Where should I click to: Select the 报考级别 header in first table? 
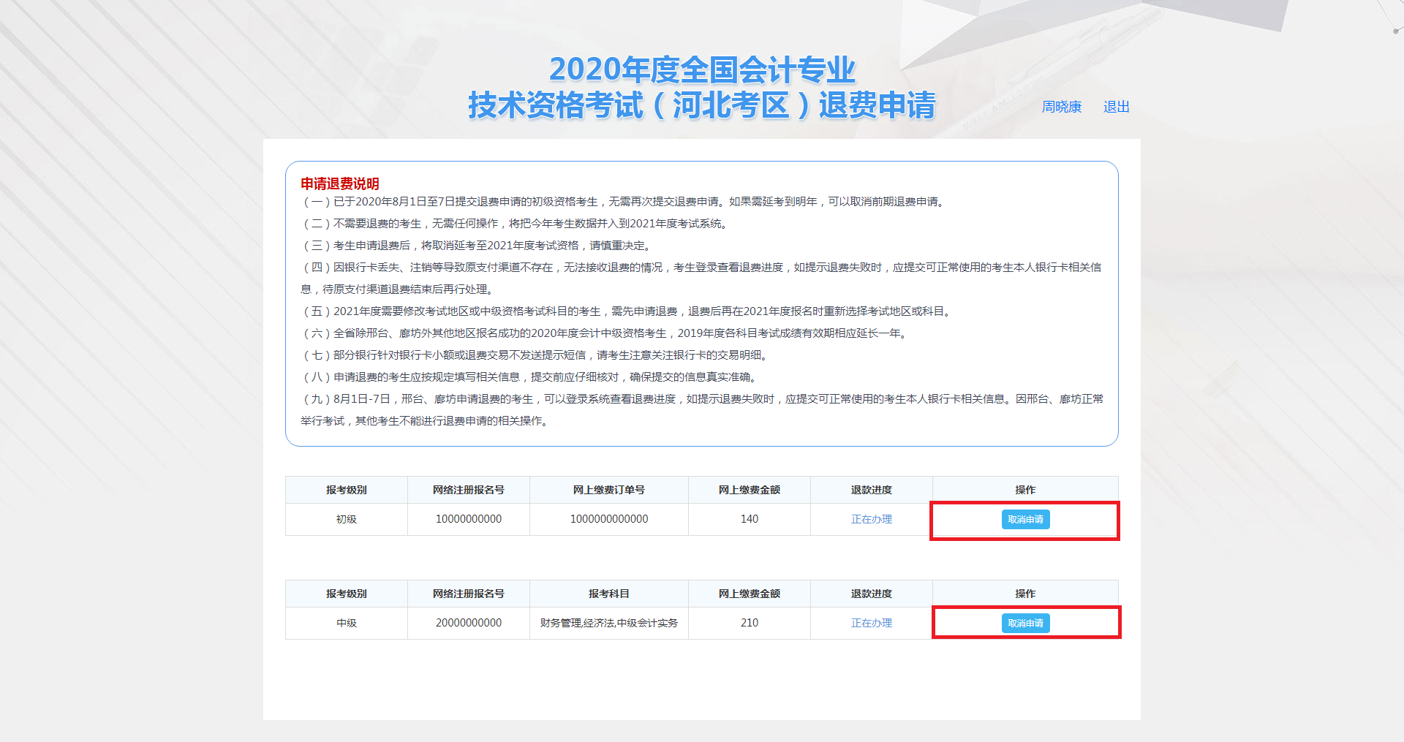pos(346,490)
